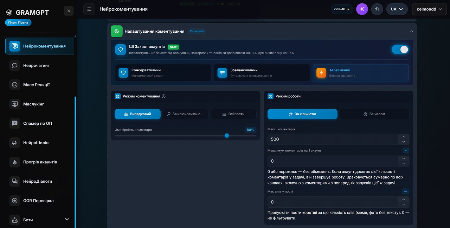The image size is (450, 228).
Task: Decrease Мін. слів у пості value
Action: pyautogui.click(x=404, y=204)
